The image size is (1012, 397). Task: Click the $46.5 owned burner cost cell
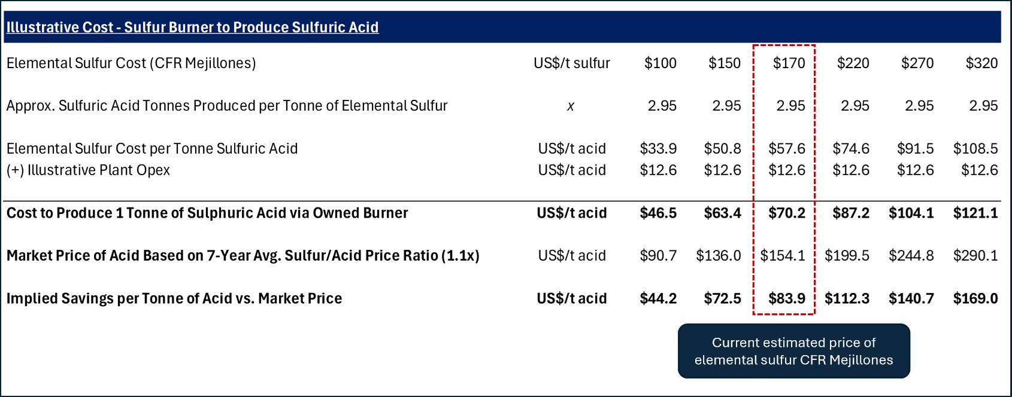(x=658, y=213)
